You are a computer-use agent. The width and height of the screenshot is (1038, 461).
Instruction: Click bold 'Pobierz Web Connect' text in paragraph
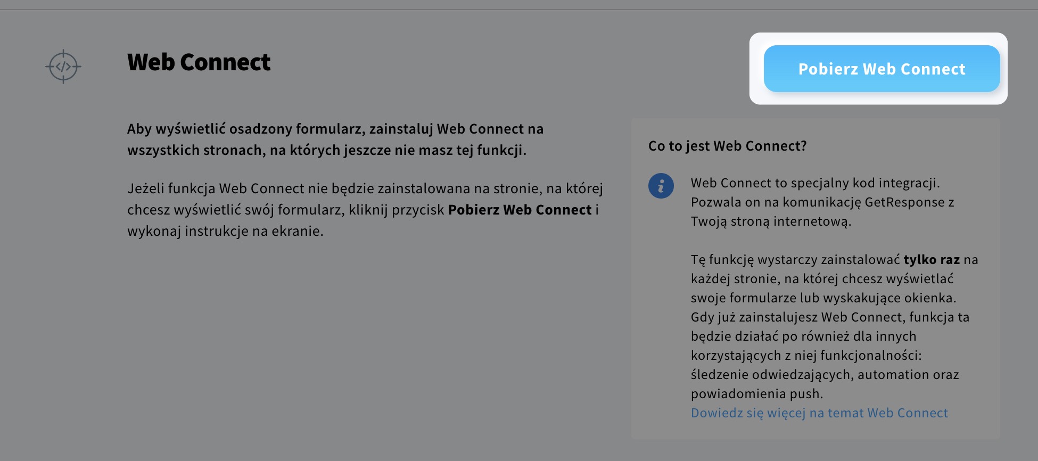click(520, 210)
